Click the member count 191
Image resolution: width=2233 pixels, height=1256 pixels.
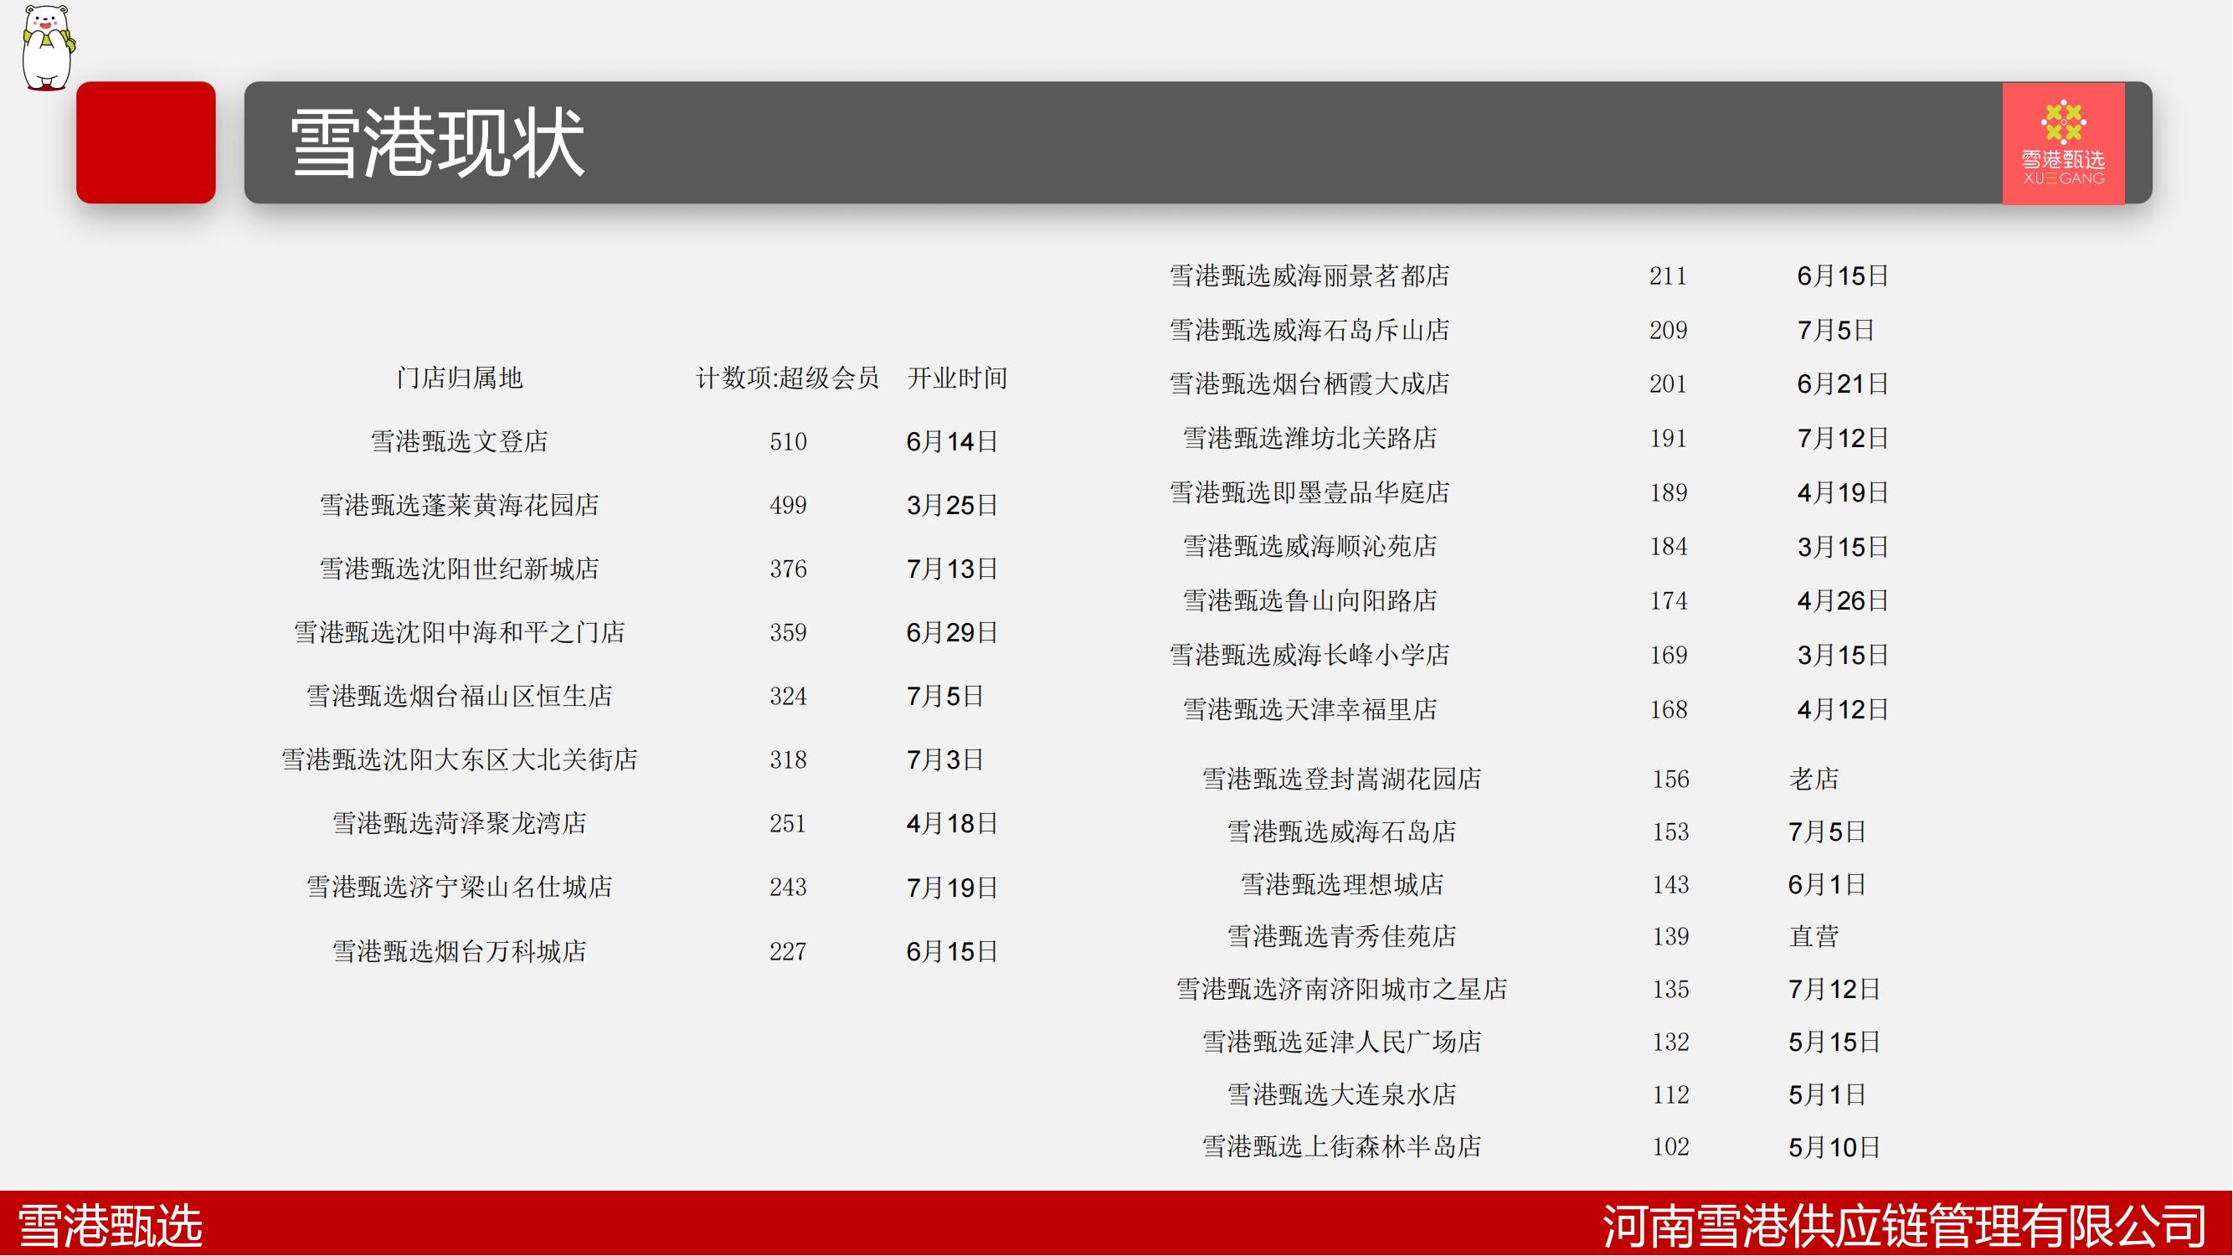point(1668,438)
